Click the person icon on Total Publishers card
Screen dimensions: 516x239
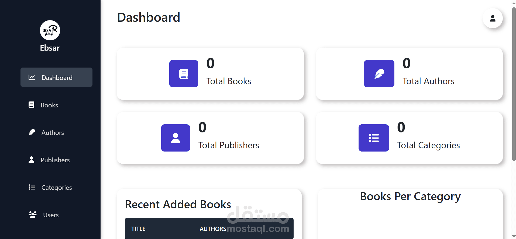point(176,138)
